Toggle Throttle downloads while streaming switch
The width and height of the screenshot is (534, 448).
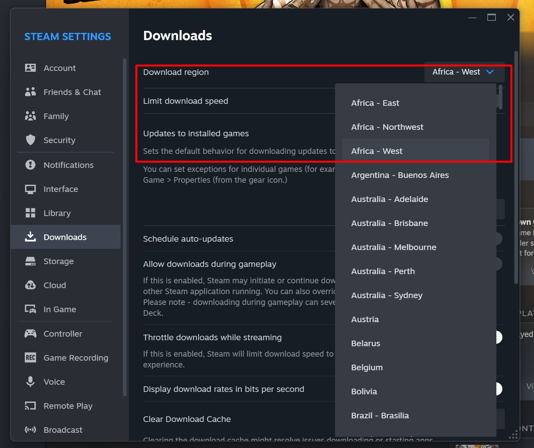(x=498, y=337)
